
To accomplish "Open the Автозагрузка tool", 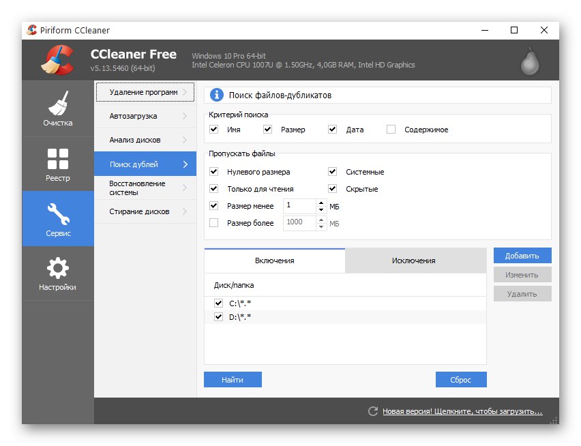I will click(x=145, y=116).
